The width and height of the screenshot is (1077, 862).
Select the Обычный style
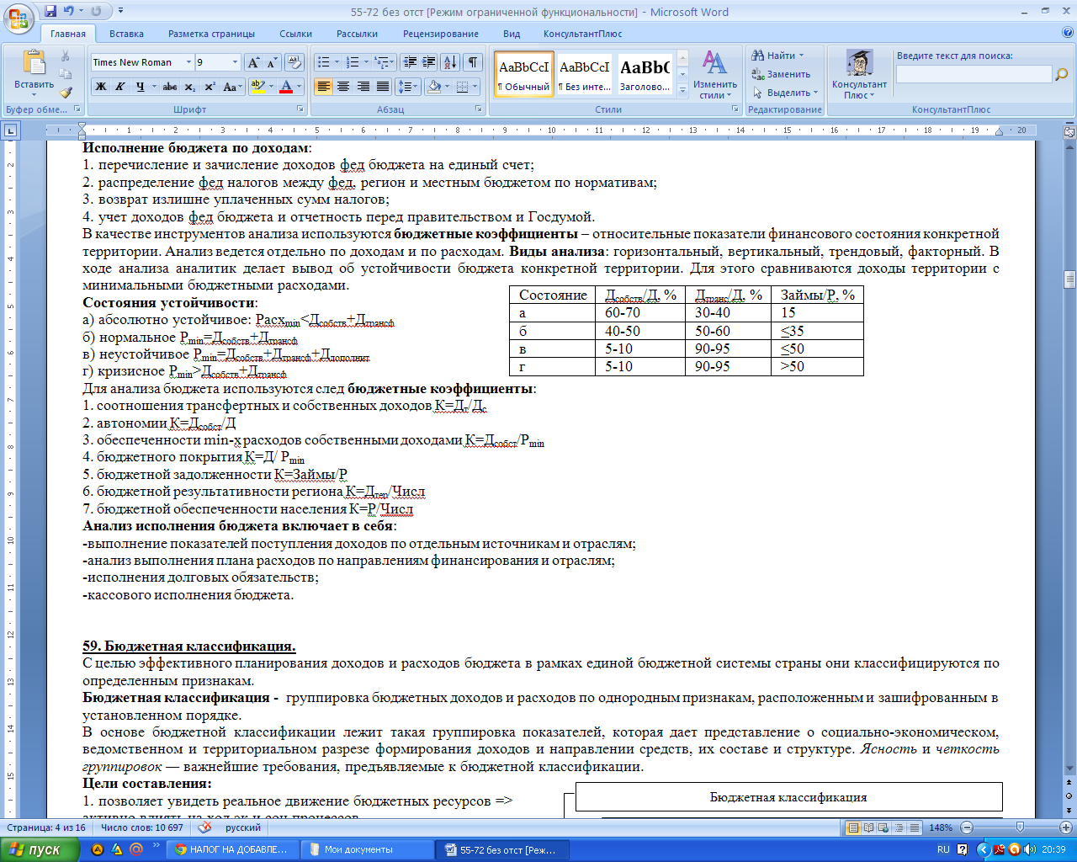[x=523, y=74]
